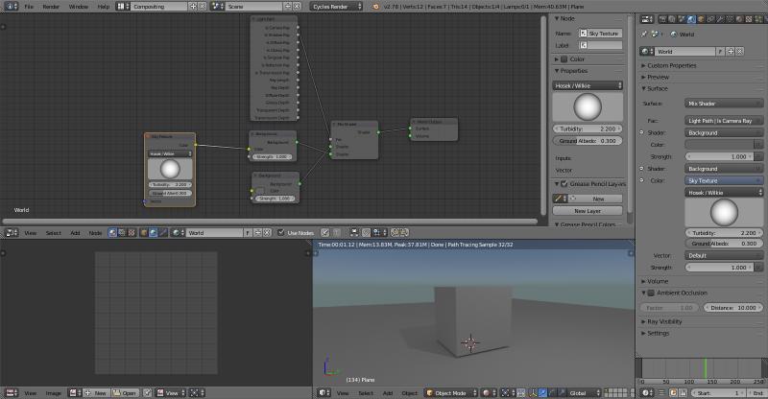Expand the Custom Properties panel
The image size is (768, 399).
(672, 65)
